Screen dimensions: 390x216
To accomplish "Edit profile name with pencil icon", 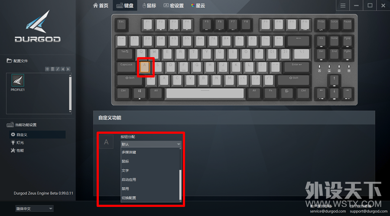I will 58,69.
